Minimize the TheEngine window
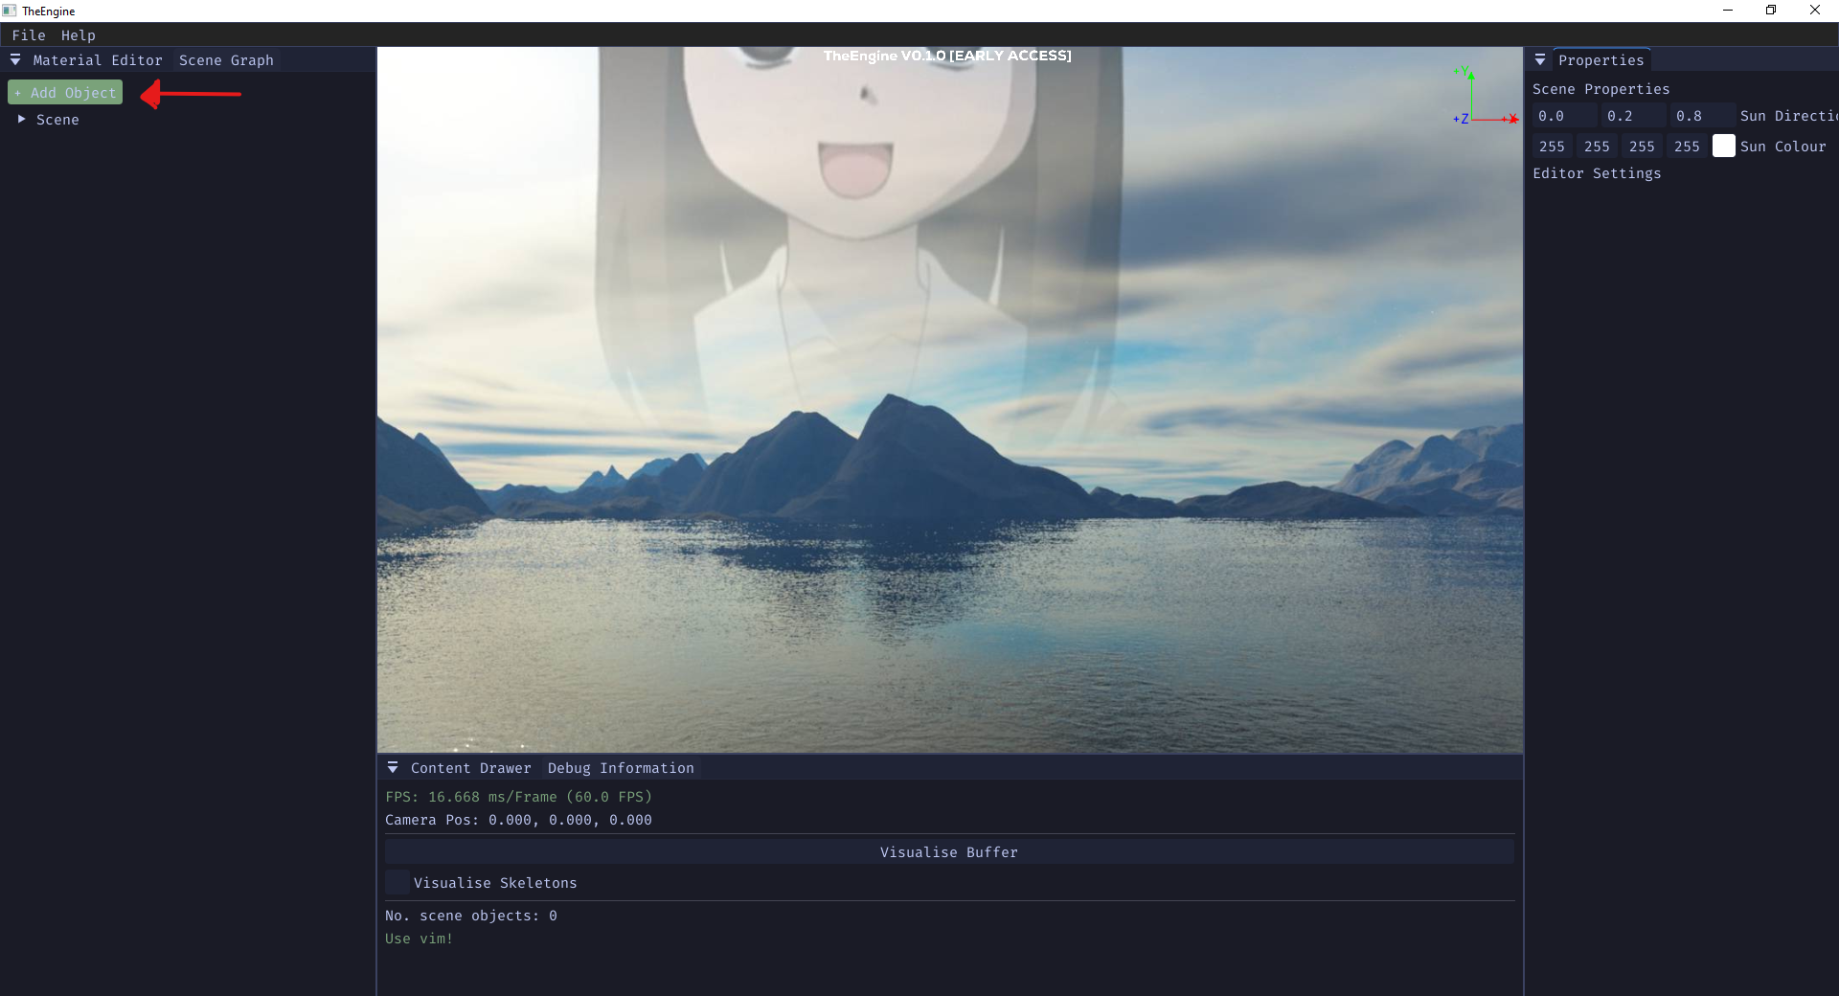The image size is (1839, 996). tap(1728, 11)
